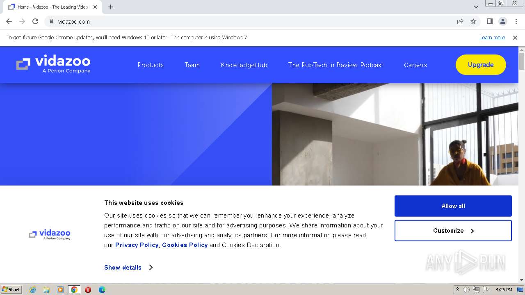Open Chrome three-dot menu
525x295 pixels.
pos(516,21)
